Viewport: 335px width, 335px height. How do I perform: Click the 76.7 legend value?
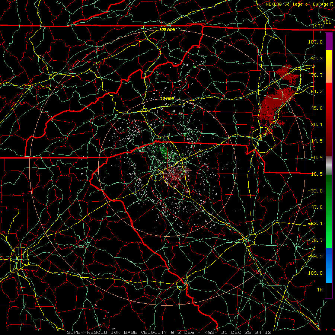tap(317, 75)
